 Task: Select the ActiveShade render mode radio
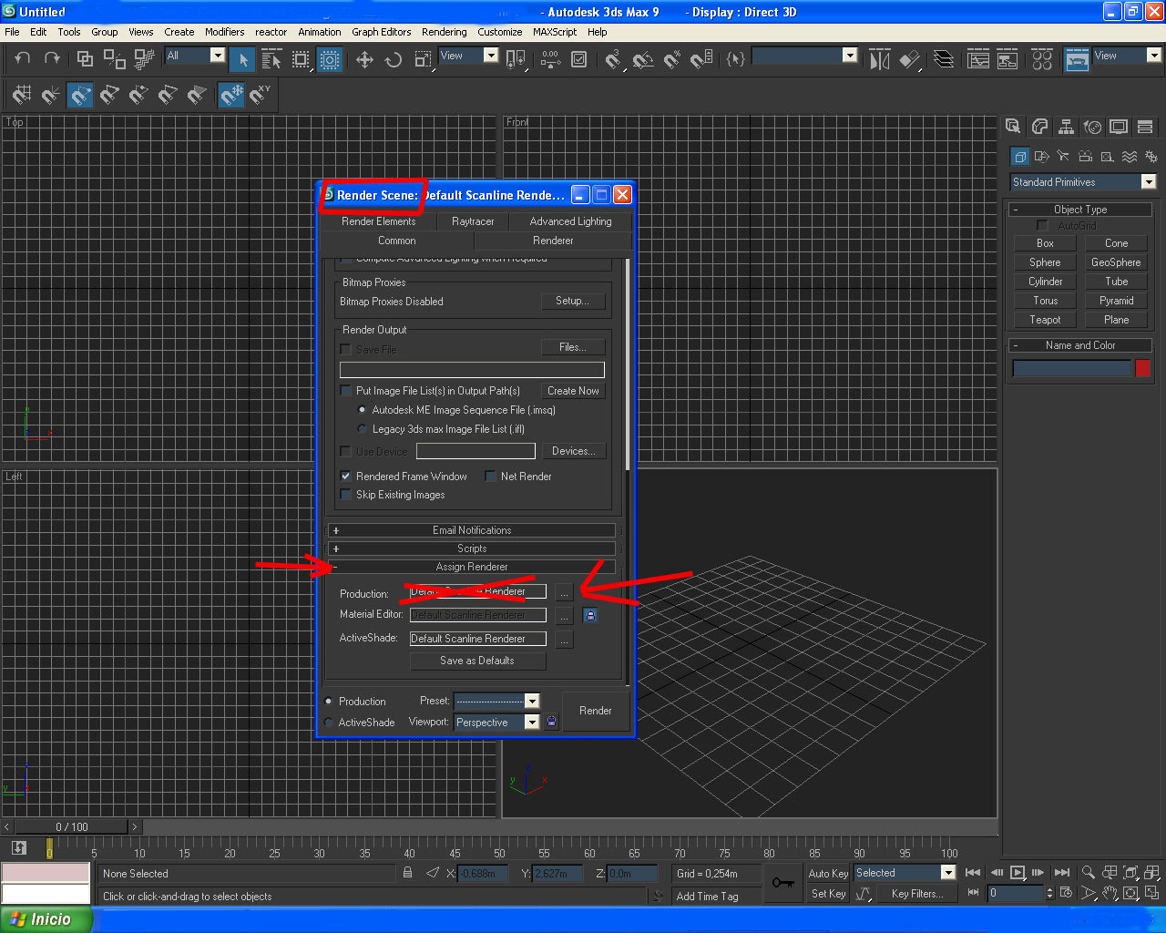329,723
